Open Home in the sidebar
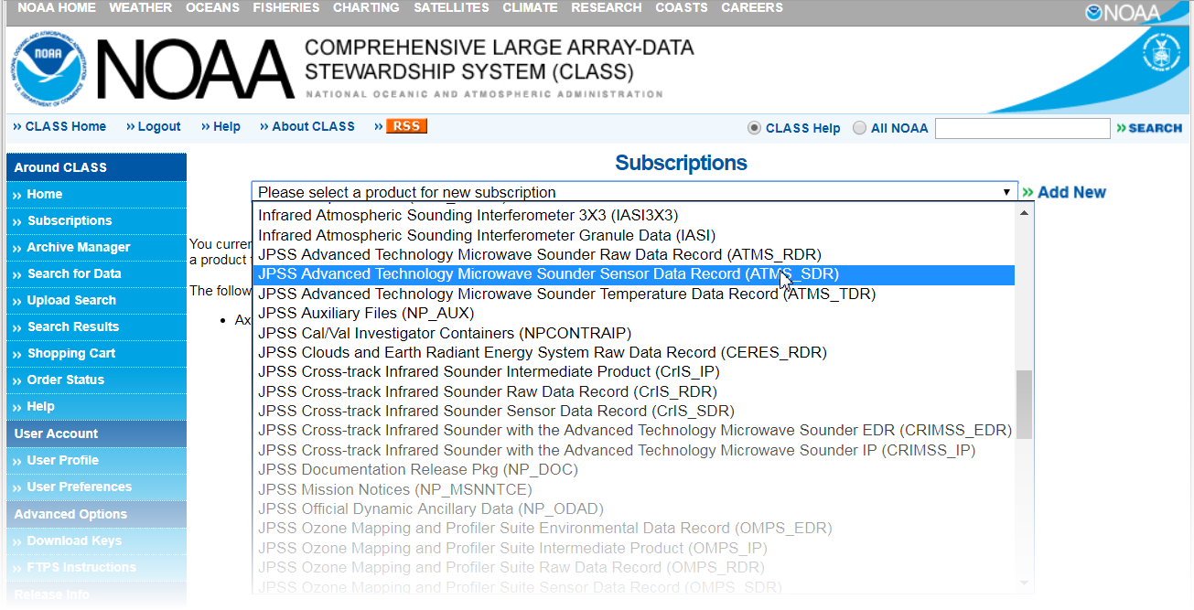 pos(96,194)
